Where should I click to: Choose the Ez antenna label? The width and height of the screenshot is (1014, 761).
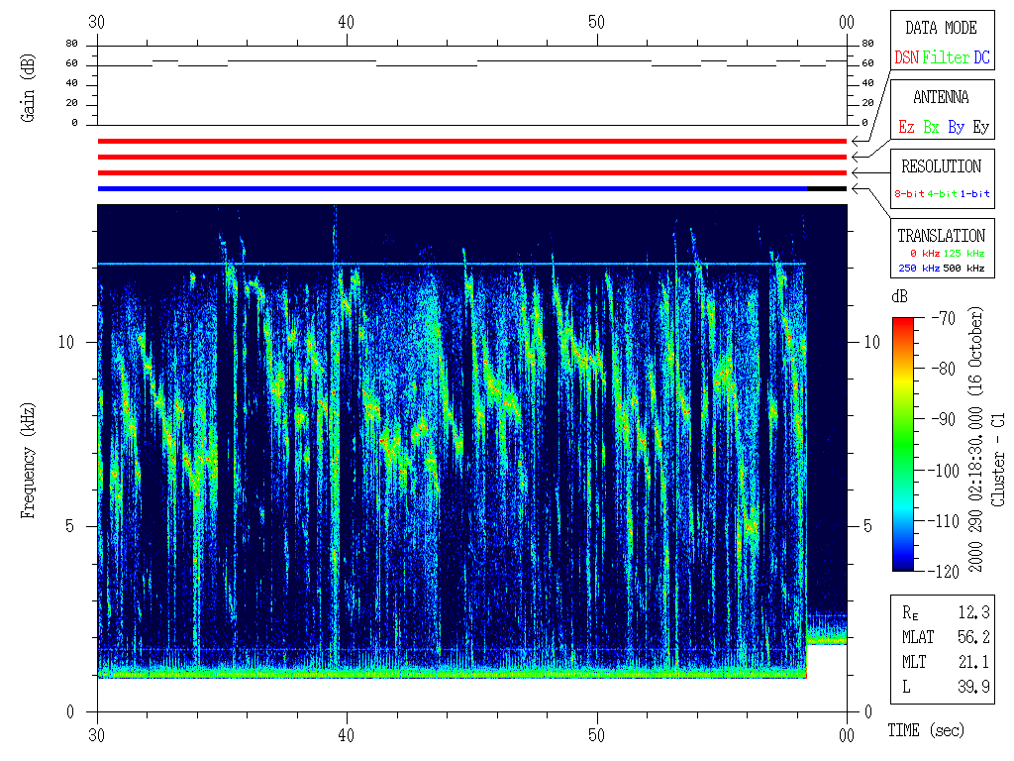coord(906,127)
